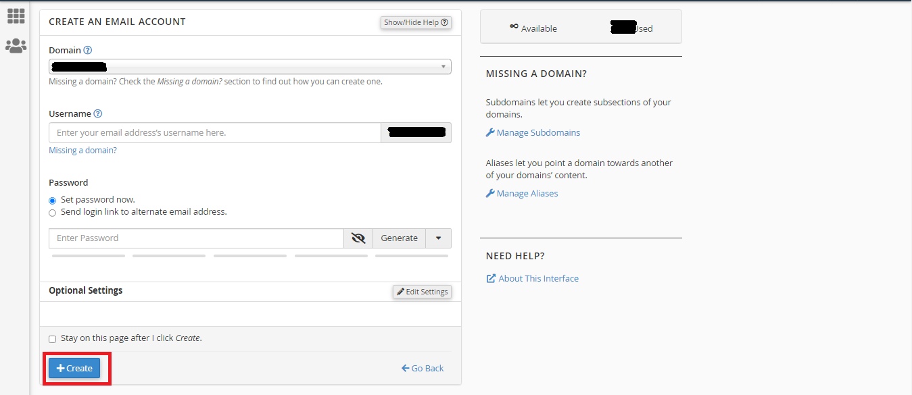
Task: Open the tools grid icon in sidebar
Action: [16, 16]
